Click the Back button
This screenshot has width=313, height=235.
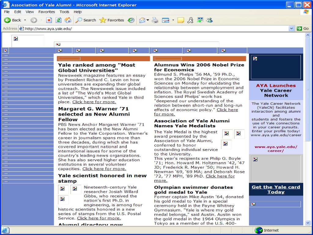(13, 20)
